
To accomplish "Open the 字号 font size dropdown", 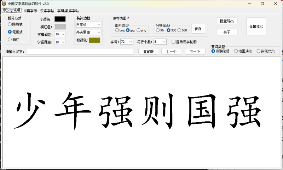I will [x=127, y=42].
